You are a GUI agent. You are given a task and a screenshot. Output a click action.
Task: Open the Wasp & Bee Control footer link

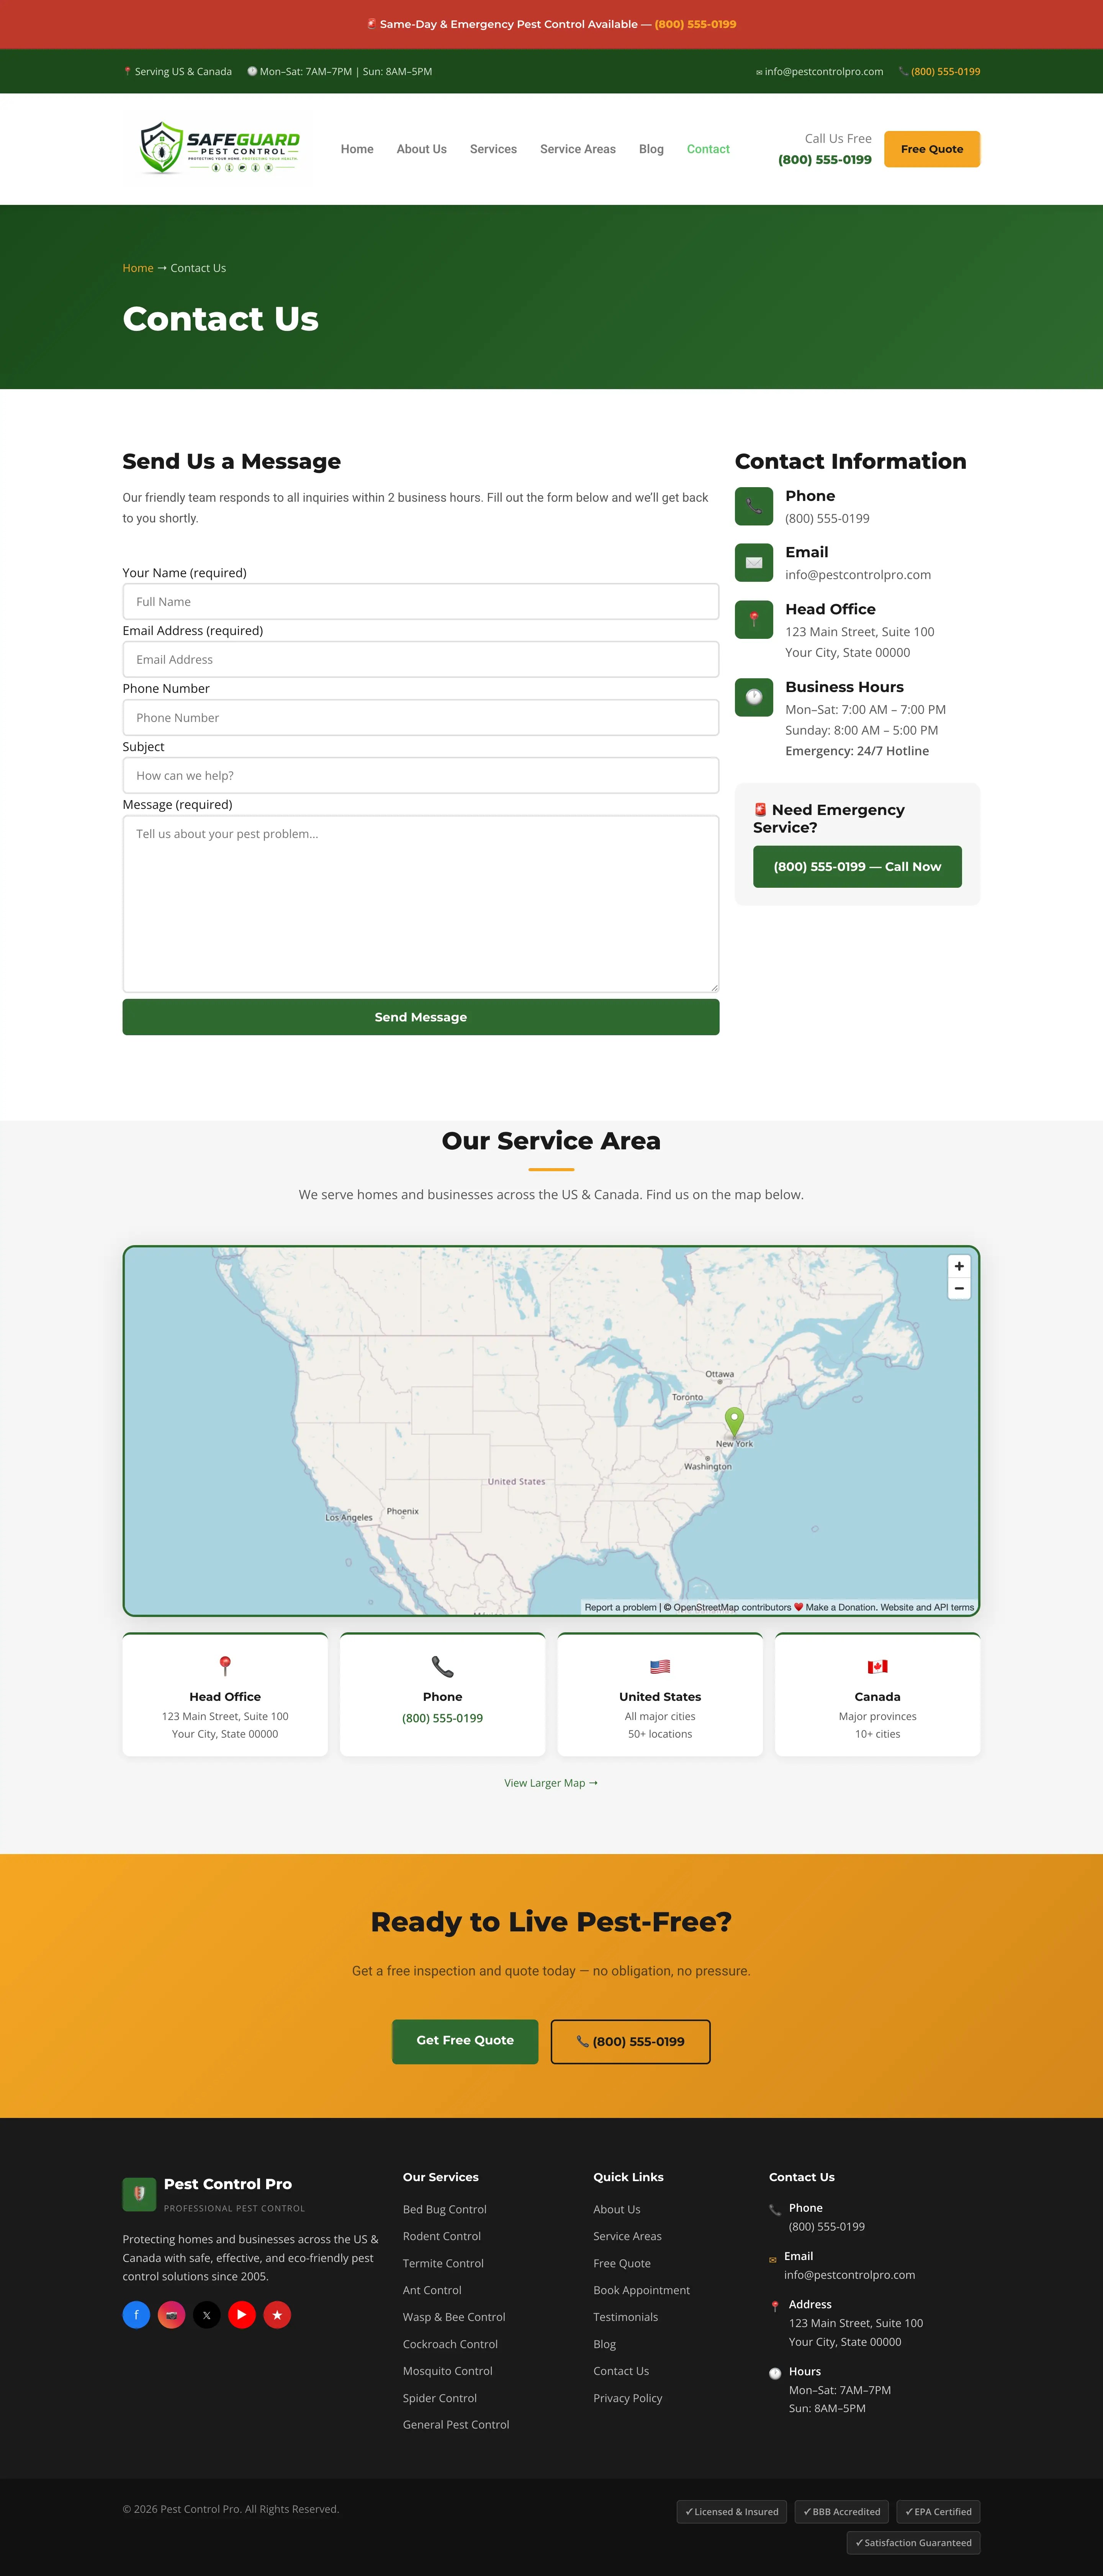click(454, 2317)
